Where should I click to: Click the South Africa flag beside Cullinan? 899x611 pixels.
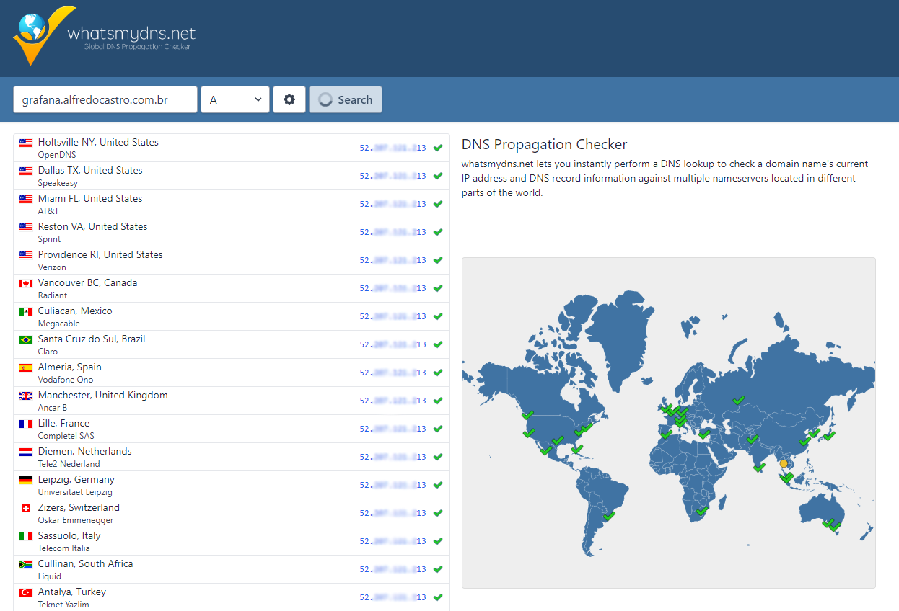pyautogui.click(x=26, y=564)
